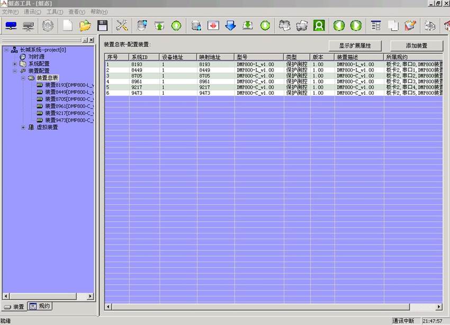Open the yellow folder icon
Image resolution: width=450 pixels, height=325 pixels.
coord(85,26)
